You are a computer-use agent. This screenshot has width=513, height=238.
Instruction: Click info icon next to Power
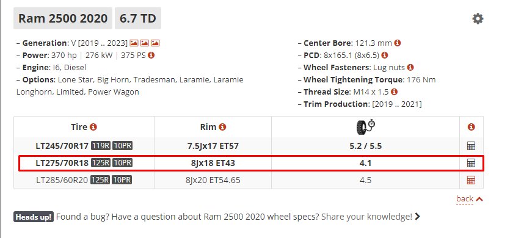click(x=151, y=56)
